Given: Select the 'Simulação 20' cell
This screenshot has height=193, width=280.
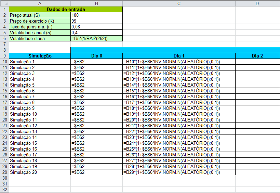Looking at the screenshot, I should (40, 172).
